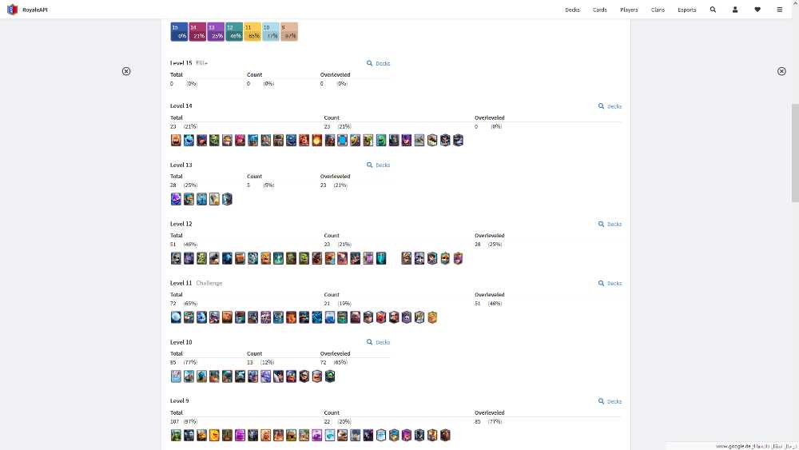This screenshot has width=799, height=450.
Task: Select the first card in Level 12 row
Action: point(176,258)
